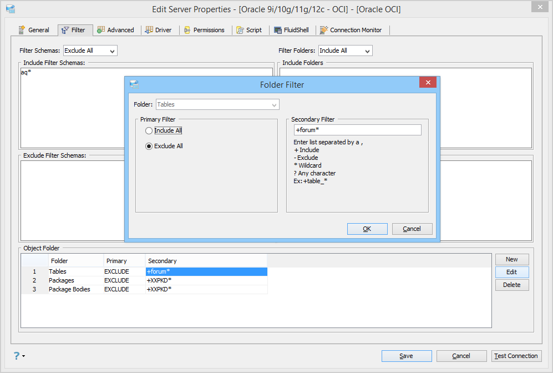
Task: Click the Connection Monitor tab icon
Action: (323, 30)
